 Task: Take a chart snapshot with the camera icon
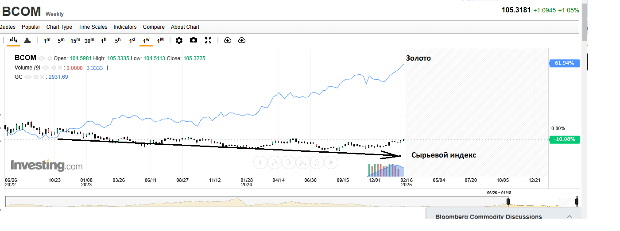194,40
